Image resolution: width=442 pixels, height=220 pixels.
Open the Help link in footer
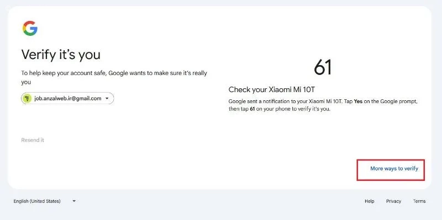(x=369, y=201)
